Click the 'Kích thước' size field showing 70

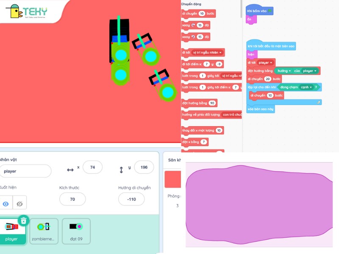[x=72, y=199]
